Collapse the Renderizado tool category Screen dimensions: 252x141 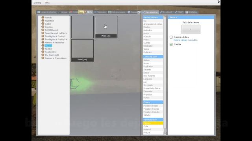point(153,119)
